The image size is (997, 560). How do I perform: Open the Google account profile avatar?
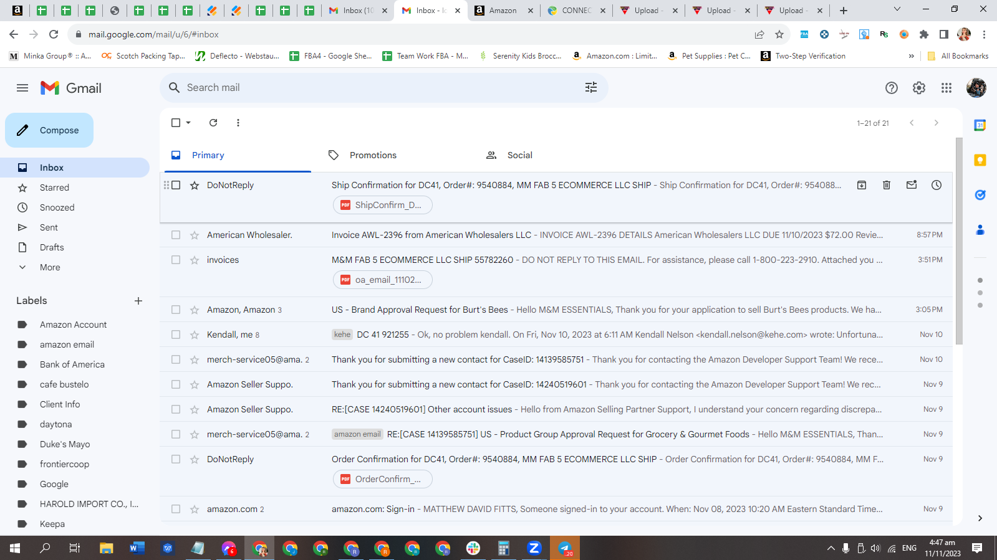pos(976,88)
